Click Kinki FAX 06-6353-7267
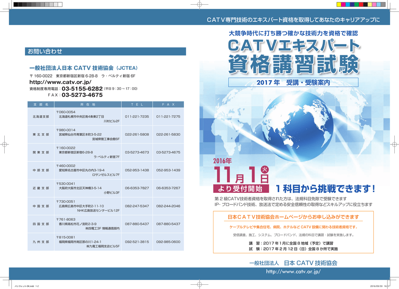Image resolution: width=399 pixels, height=289 pixels. [x=168, y=188]
